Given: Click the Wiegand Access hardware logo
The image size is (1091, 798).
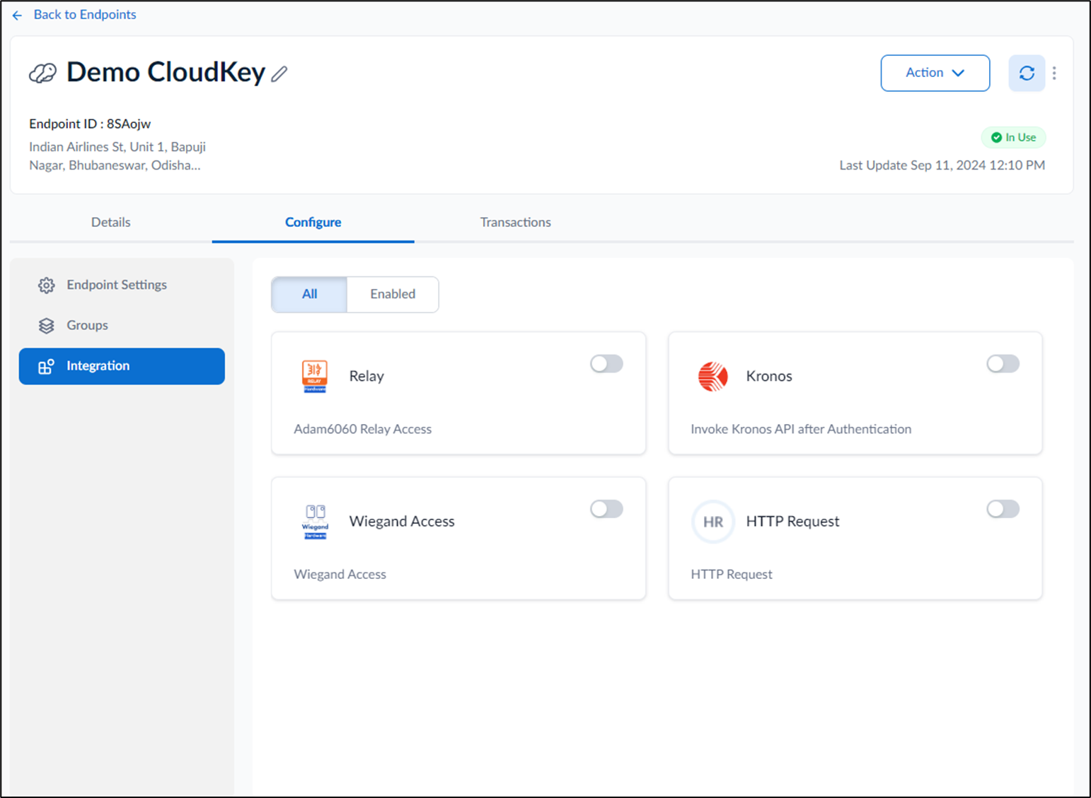Looking at the screenshot, I should 316,522.
